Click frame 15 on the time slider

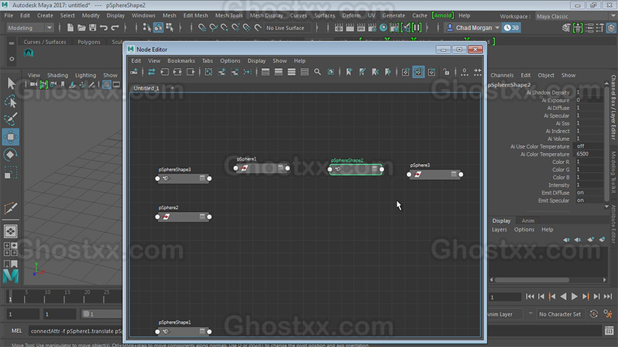65,297
